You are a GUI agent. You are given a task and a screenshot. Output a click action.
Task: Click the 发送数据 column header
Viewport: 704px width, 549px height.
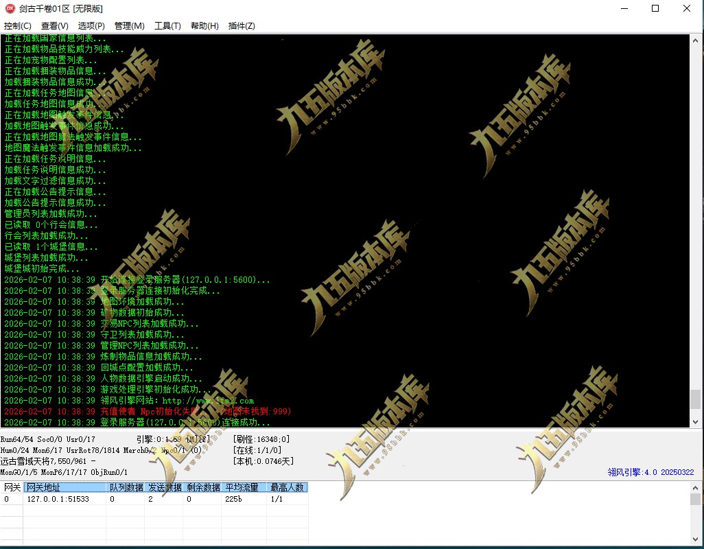point(164,487)
